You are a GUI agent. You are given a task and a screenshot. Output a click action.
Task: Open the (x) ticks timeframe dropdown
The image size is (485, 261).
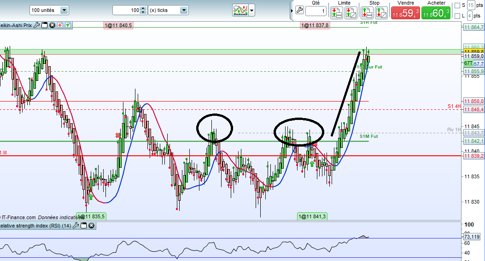168,10
